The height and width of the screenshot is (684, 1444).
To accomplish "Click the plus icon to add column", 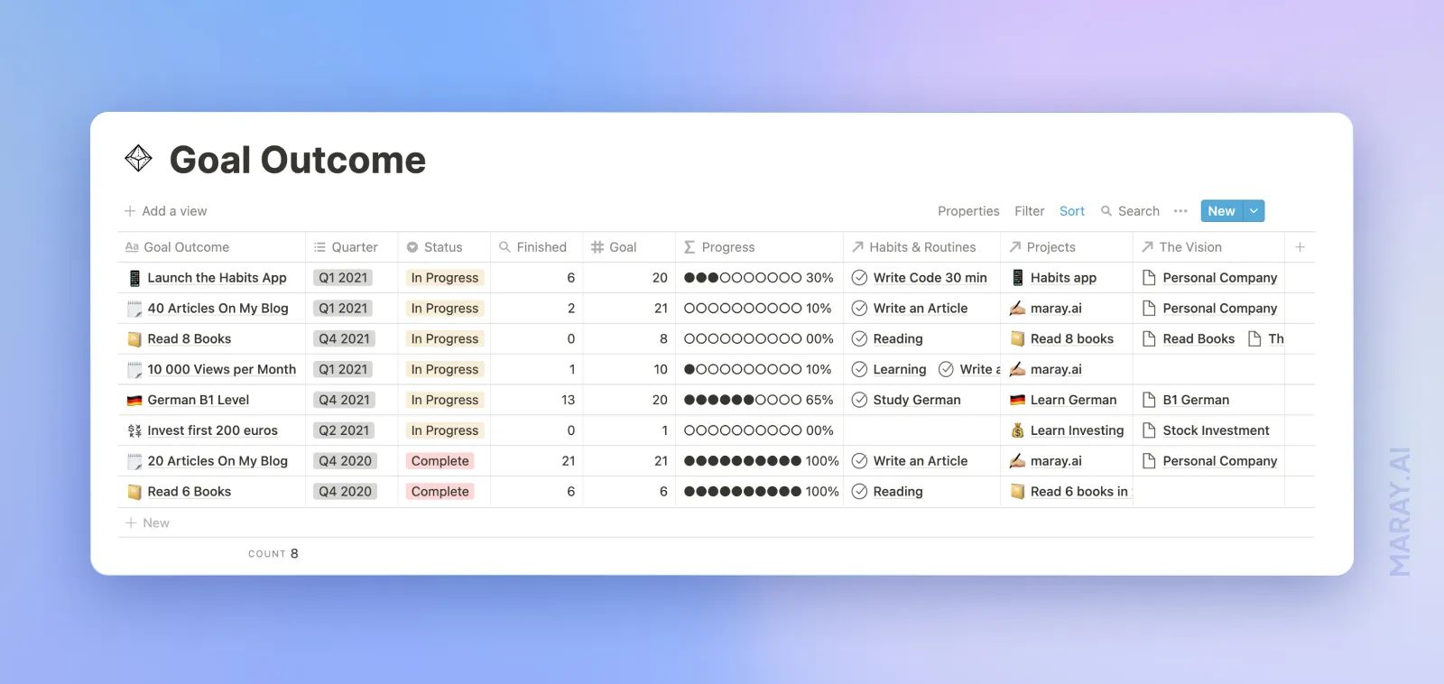I will coord(1300,247).
